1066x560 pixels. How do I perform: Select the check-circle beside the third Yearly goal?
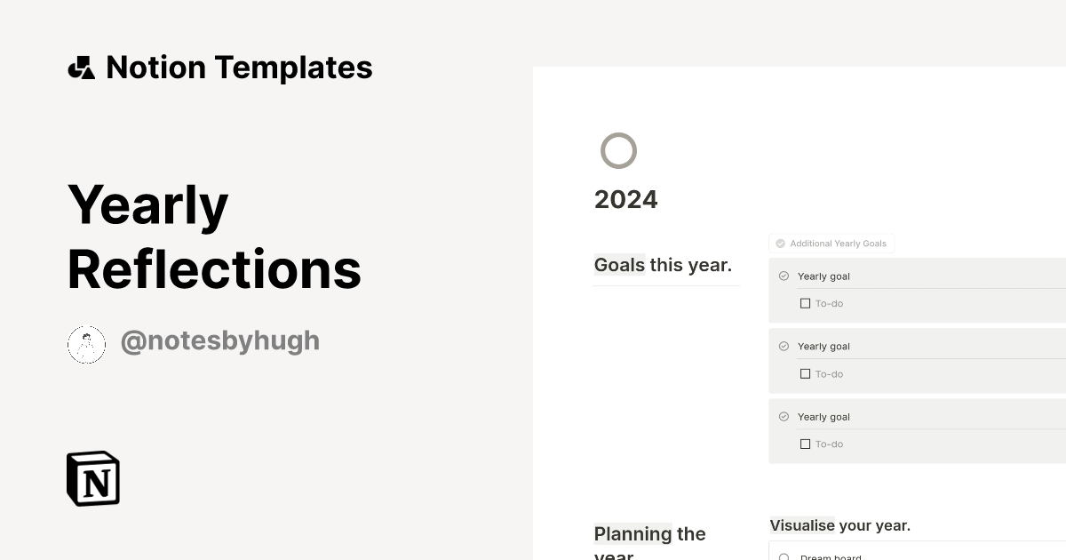[x=784, y=416]
